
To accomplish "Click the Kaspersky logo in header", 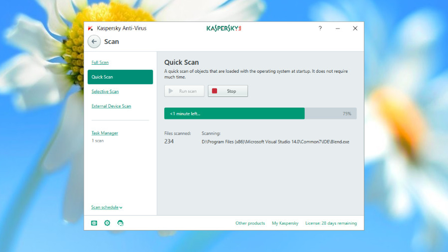I will [224, 28].
